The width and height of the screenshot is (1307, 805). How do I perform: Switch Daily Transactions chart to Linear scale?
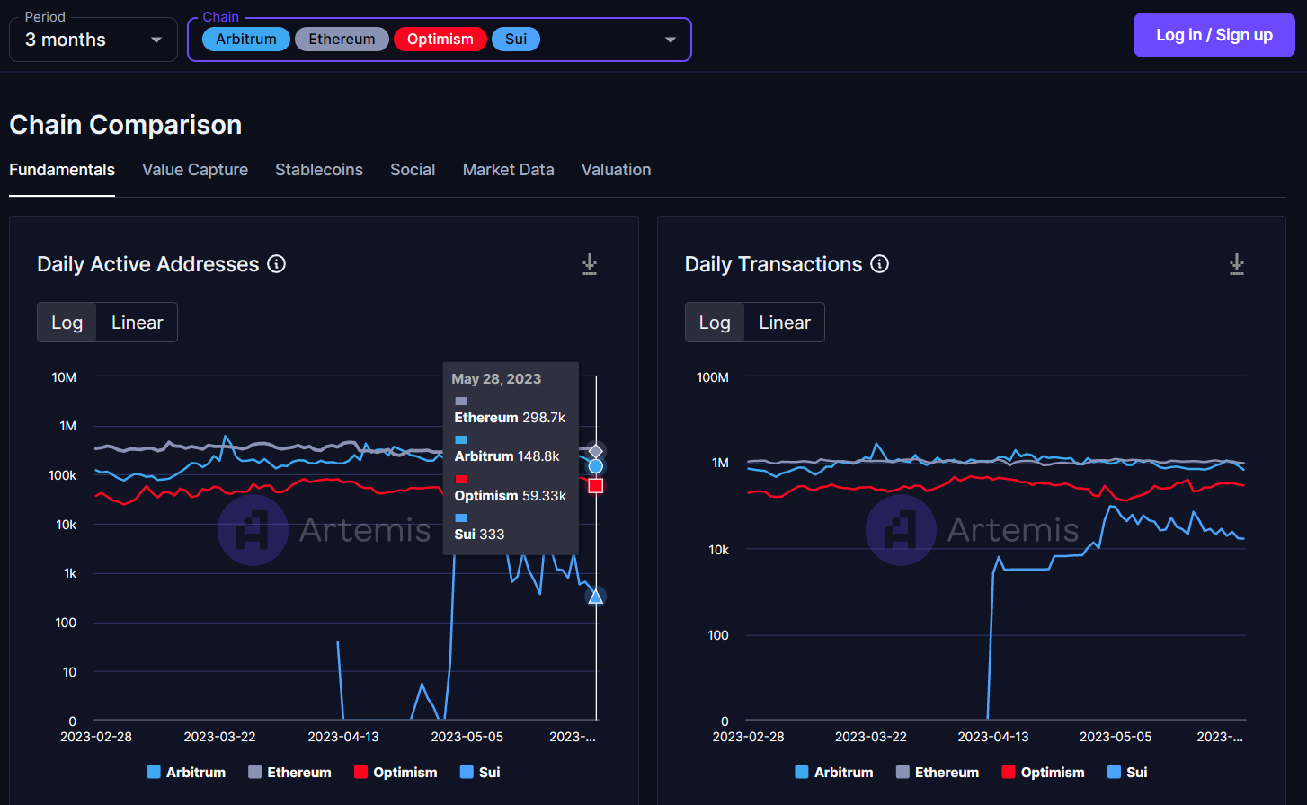coord(784,323)
